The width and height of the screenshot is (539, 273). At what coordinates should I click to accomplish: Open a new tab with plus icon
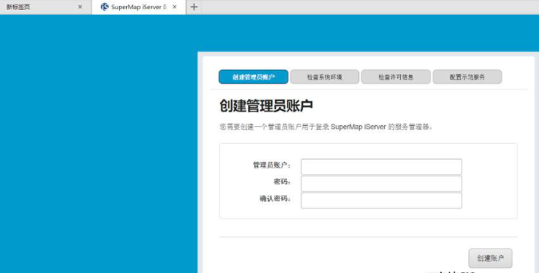(x=194, y=7)
